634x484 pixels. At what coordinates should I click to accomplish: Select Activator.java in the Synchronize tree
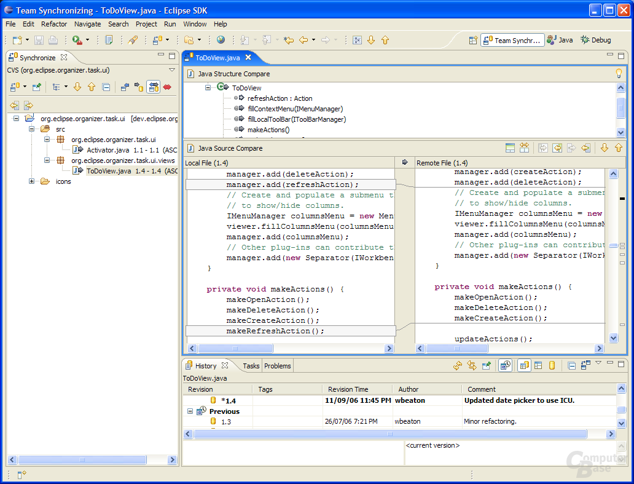click(108, 150)
